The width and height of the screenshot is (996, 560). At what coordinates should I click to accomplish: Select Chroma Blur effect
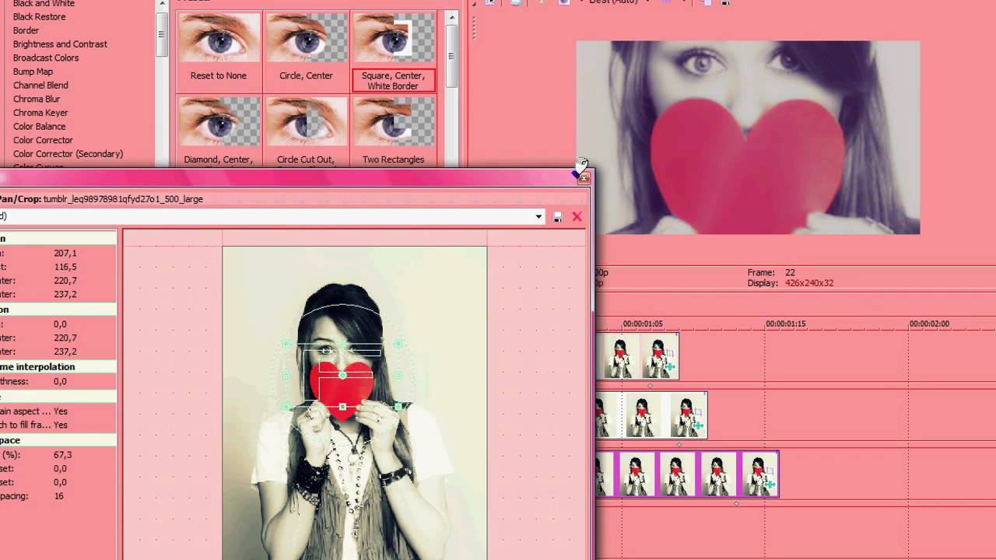tap(37, 100)
